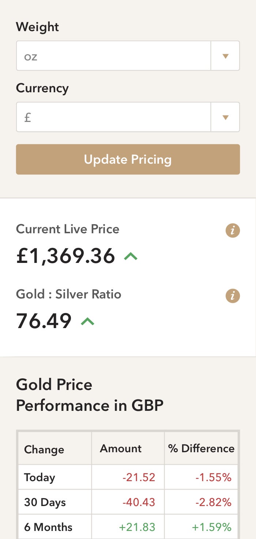The width and height of the screenshot is (256, 539).
Task: Open the Gold : Silver Ratio info tooltip
Action: pos(233,296)
